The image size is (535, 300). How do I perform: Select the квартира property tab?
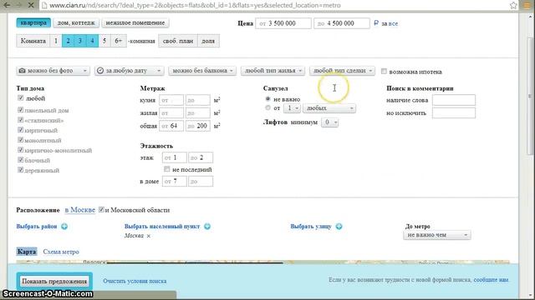(33, 22)
